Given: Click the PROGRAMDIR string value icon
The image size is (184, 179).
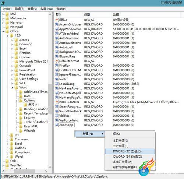Looking at the screenshot, I should coord(57,102).
